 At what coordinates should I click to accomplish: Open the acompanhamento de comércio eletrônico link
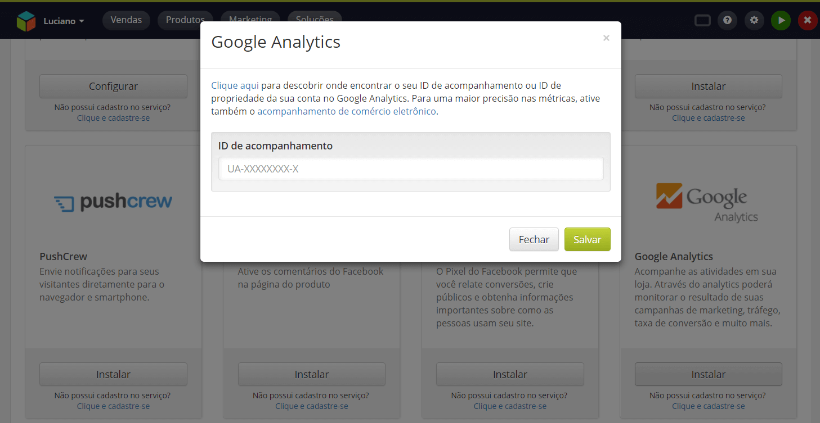click(346, 111)
